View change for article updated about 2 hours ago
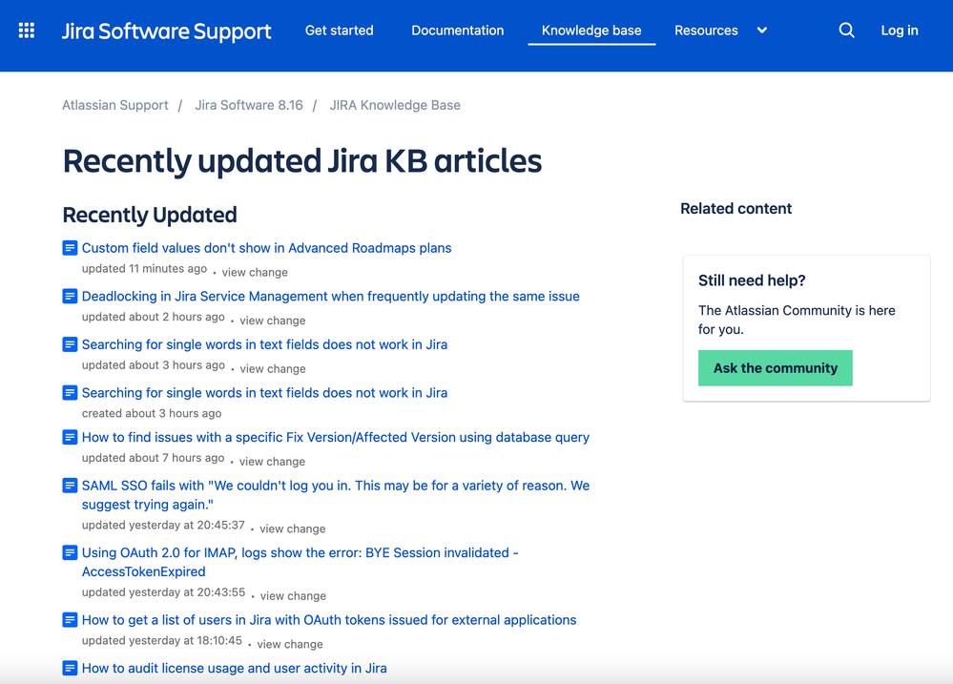953x684 pixels. (272, 321)
